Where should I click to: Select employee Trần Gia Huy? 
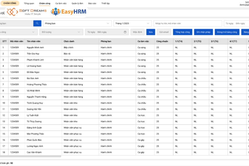33,54
